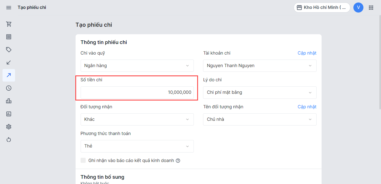Click the help icon beside business report checkbox

coord(178,161)
